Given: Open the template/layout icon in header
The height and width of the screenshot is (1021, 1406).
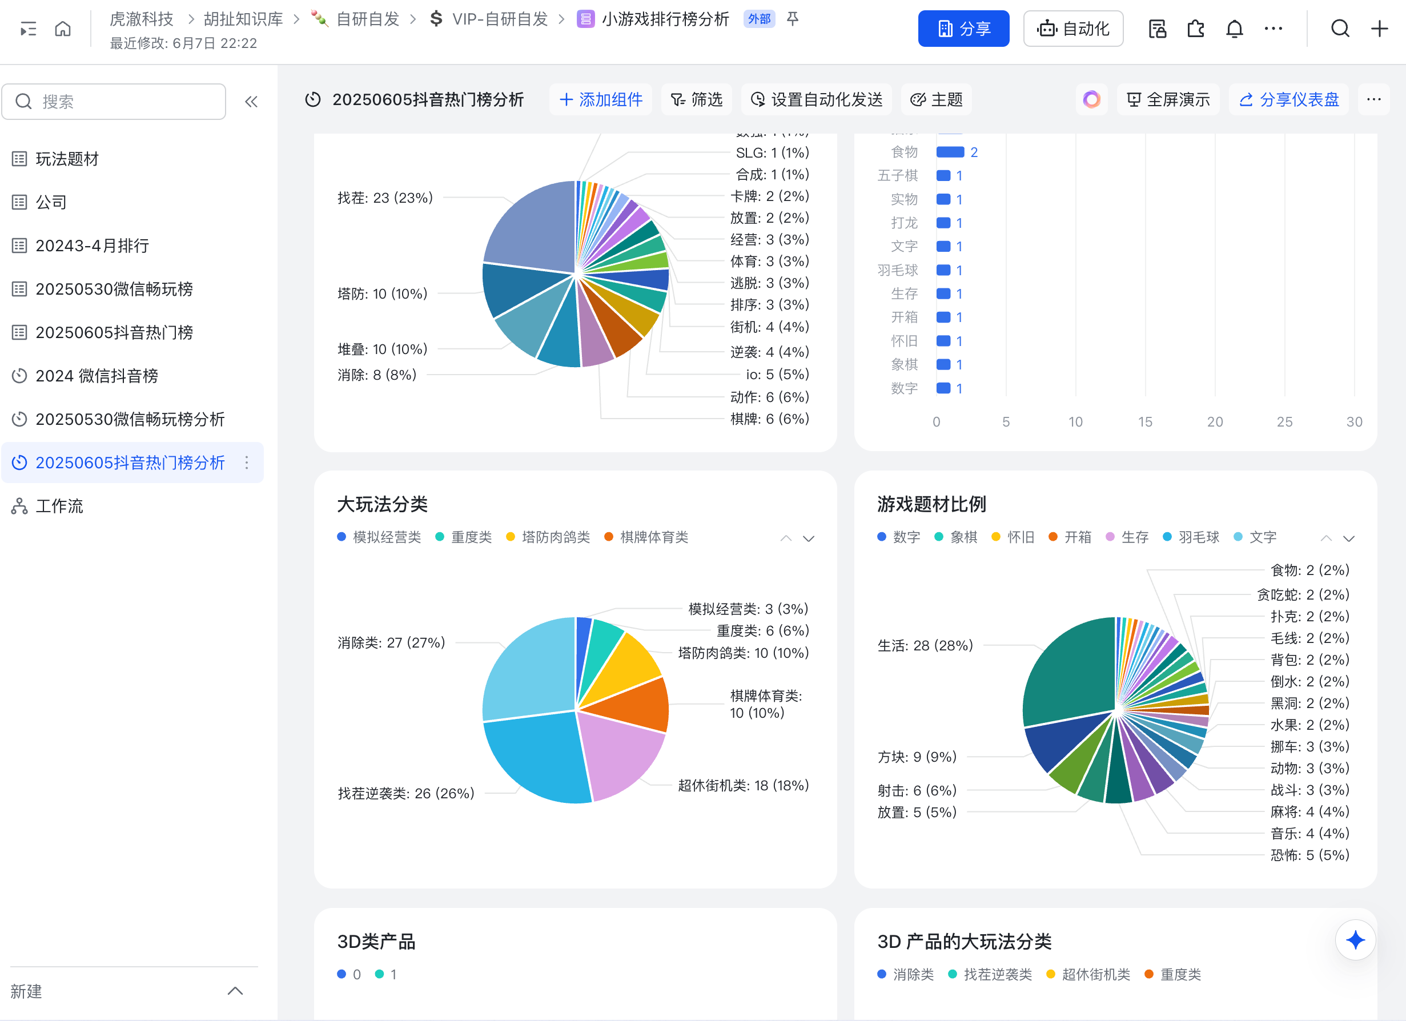Looking at the screenshot, I should coord(1157,29).
